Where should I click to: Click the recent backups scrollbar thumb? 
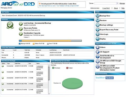tap(49, 73)
